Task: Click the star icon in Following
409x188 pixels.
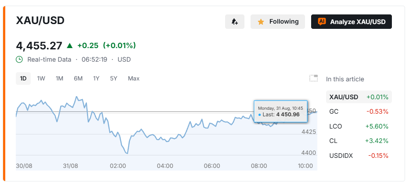Action: 261,22
